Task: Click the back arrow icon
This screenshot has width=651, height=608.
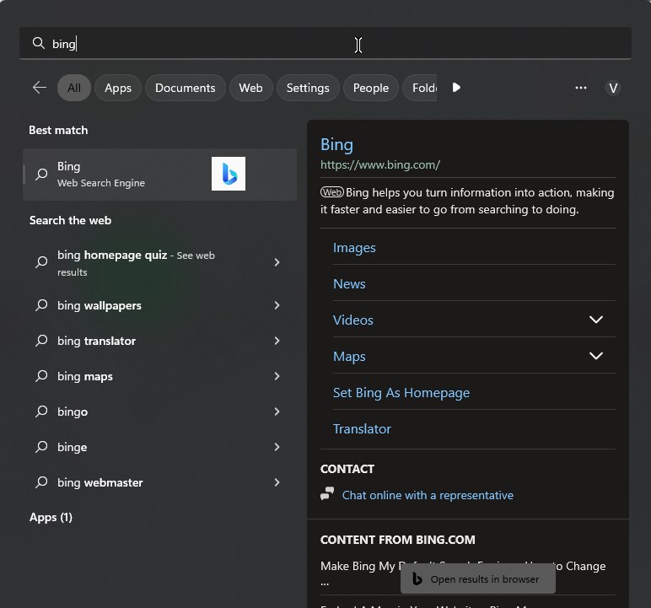Action: coord(40,88)
